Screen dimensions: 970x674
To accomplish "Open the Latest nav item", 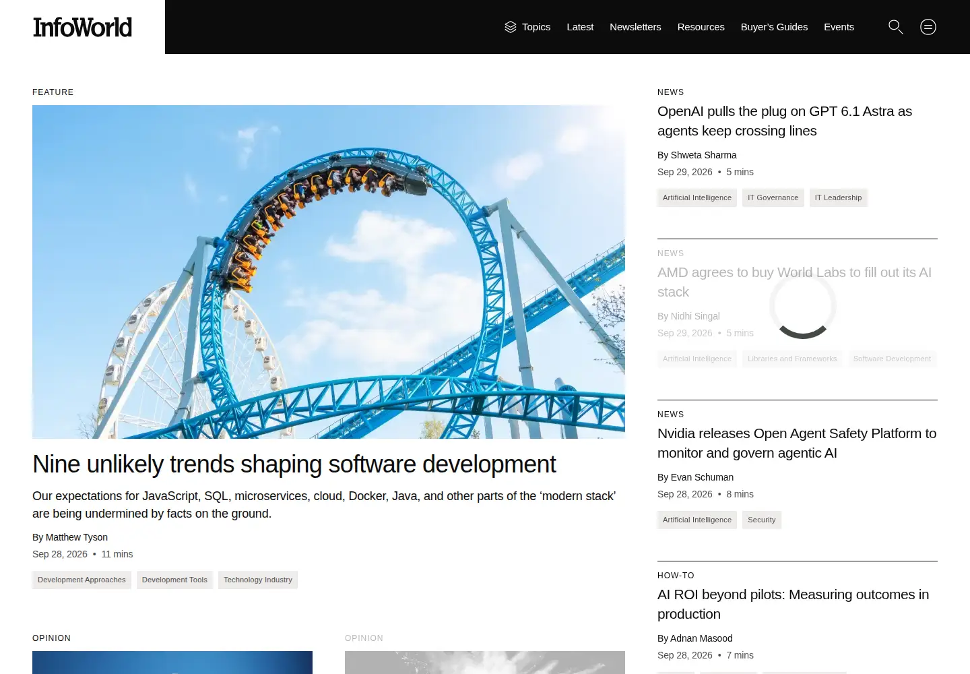I will [x=580, y=27].
